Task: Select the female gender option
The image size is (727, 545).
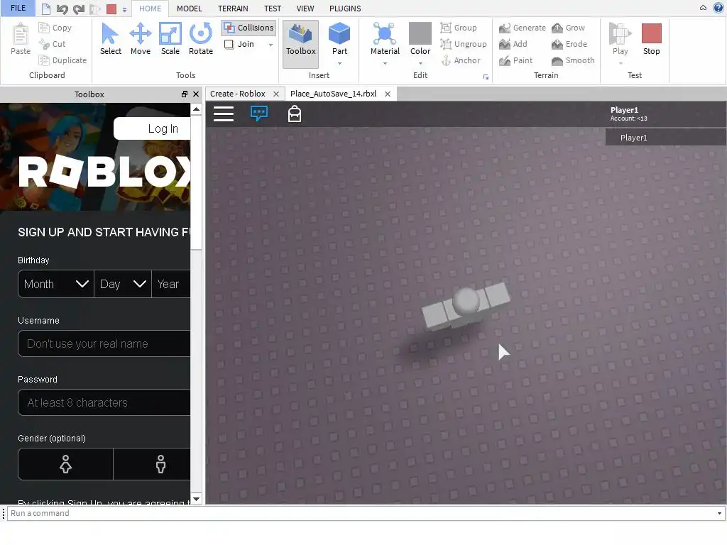Action: [65, 464]
